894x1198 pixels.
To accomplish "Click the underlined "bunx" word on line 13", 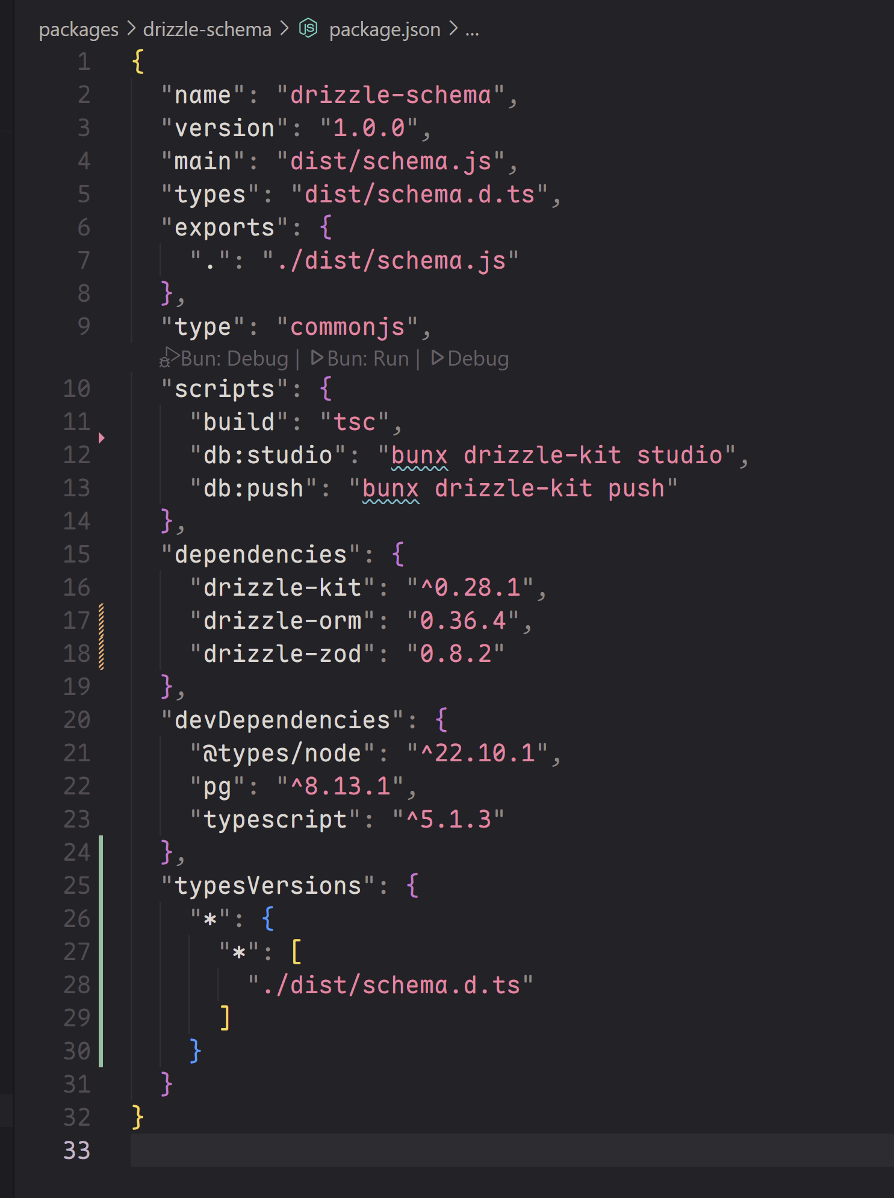I will [x=391, y=488].
